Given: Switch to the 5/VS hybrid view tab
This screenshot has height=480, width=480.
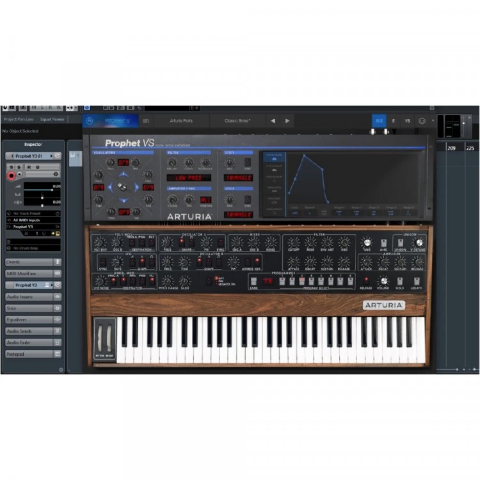Looking at the screenshot, I should pos(379,121).
